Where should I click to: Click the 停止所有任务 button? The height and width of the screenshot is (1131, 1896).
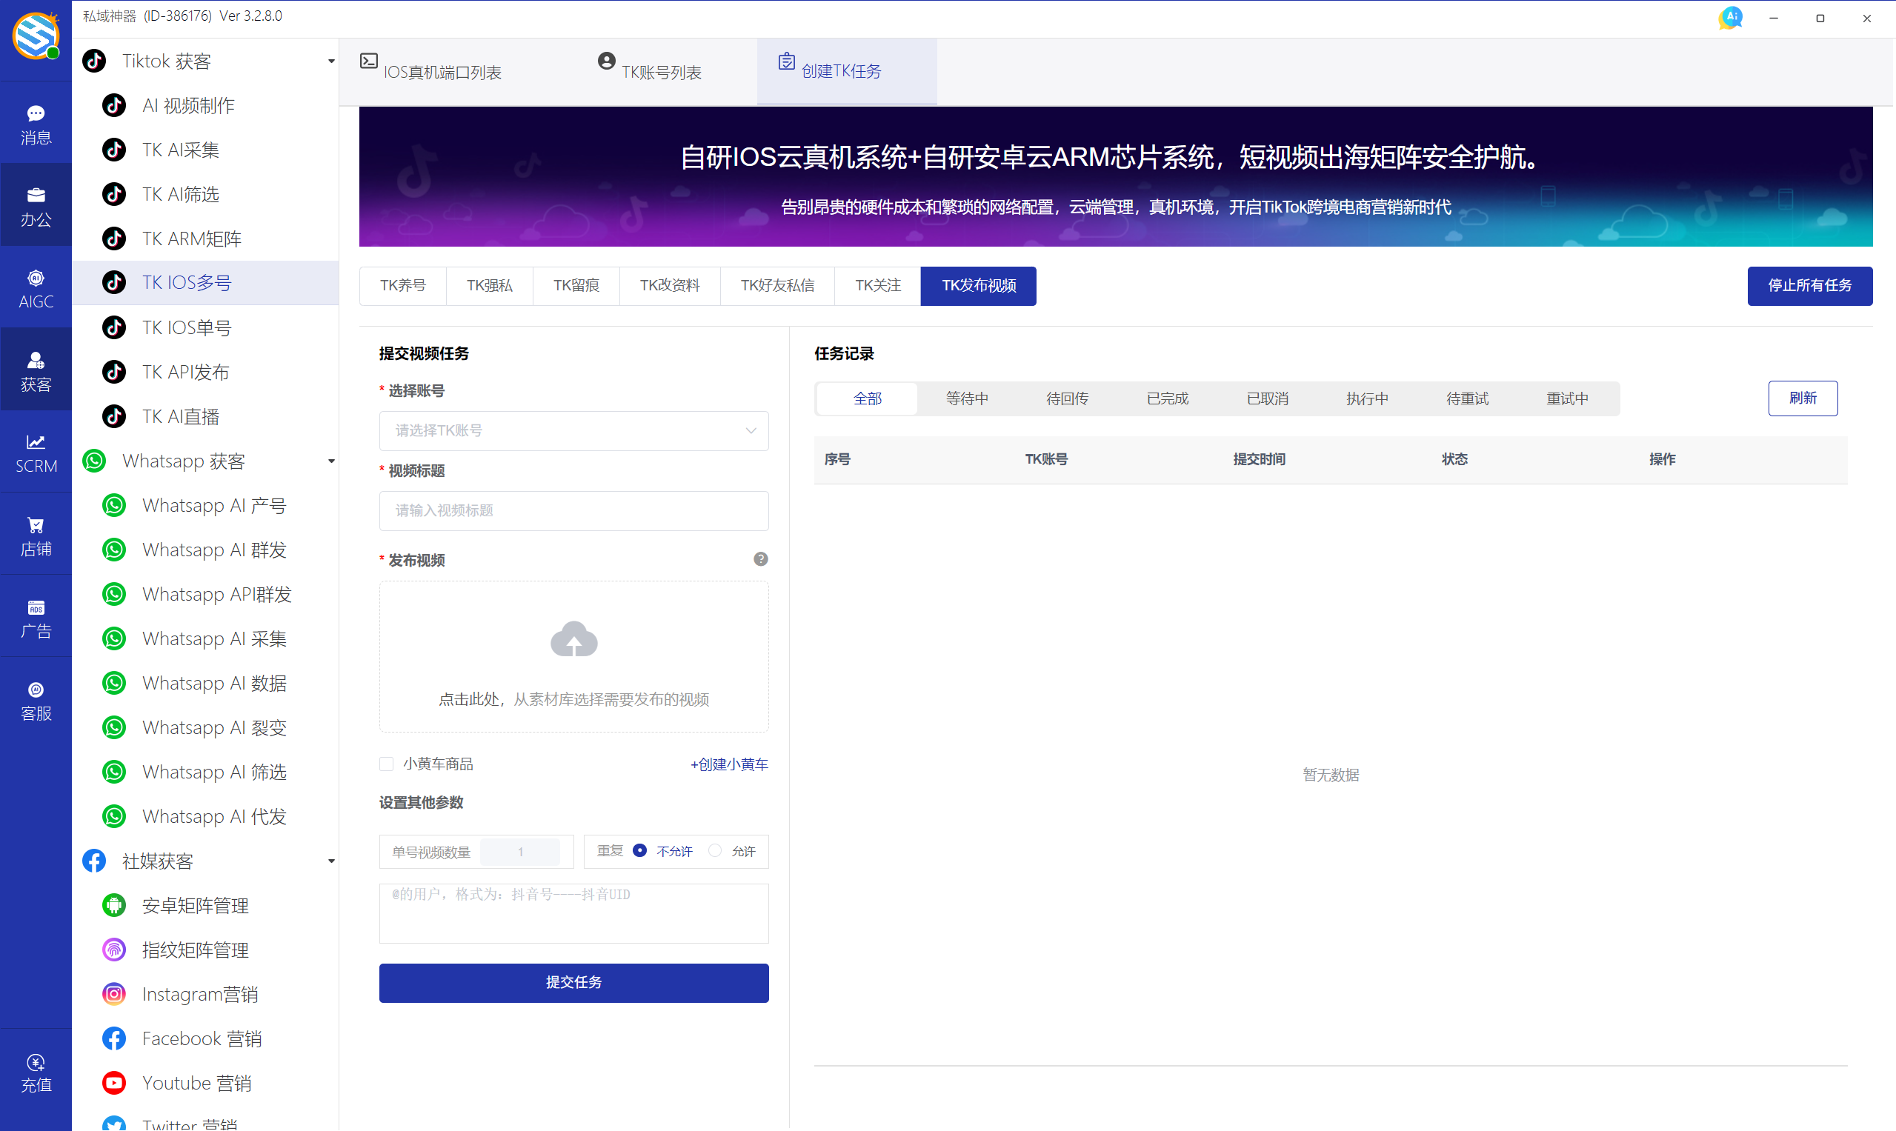coord(1809,285)
